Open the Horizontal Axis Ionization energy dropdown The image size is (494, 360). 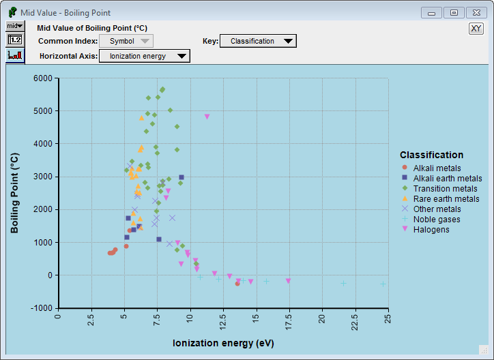[145, 56]
